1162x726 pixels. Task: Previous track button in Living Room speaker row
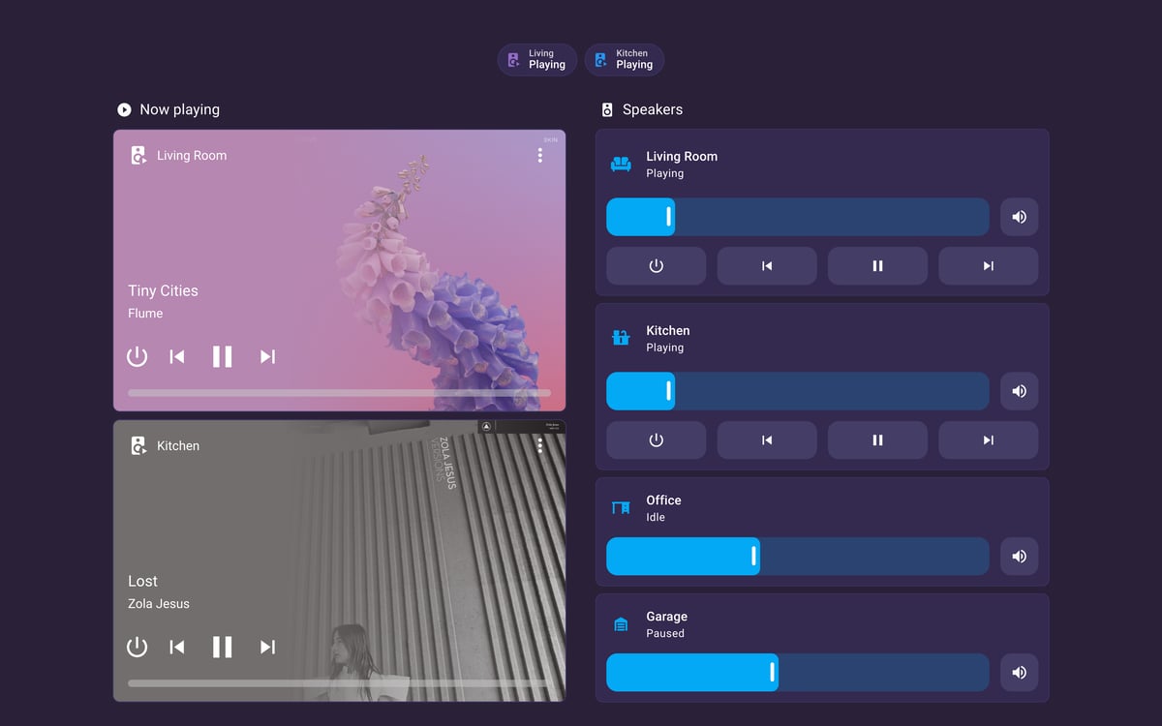coord(767,266)
